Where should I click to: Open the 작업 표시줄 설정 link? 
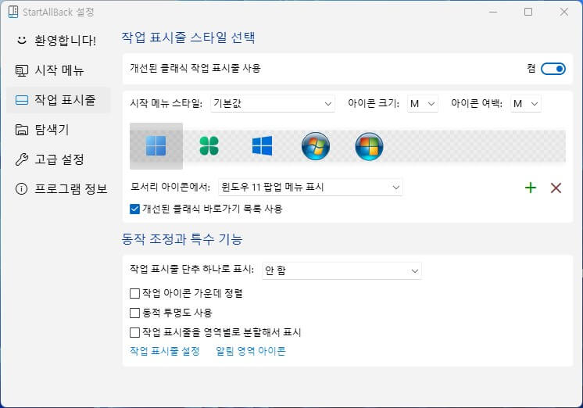pyautogui.click(x=165, y=351)
